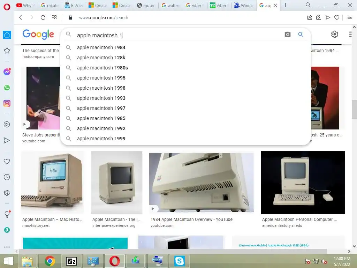Open 1984 Apple Macintosh Overview video thumbnail
This screenshot has height=268, width=357.
[202, 182]
